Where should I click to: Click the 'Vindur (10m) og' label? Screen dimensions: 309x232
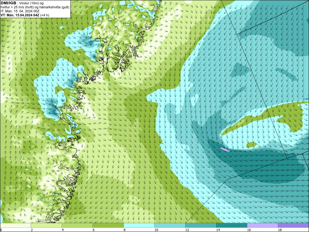[x=32, y=3]
